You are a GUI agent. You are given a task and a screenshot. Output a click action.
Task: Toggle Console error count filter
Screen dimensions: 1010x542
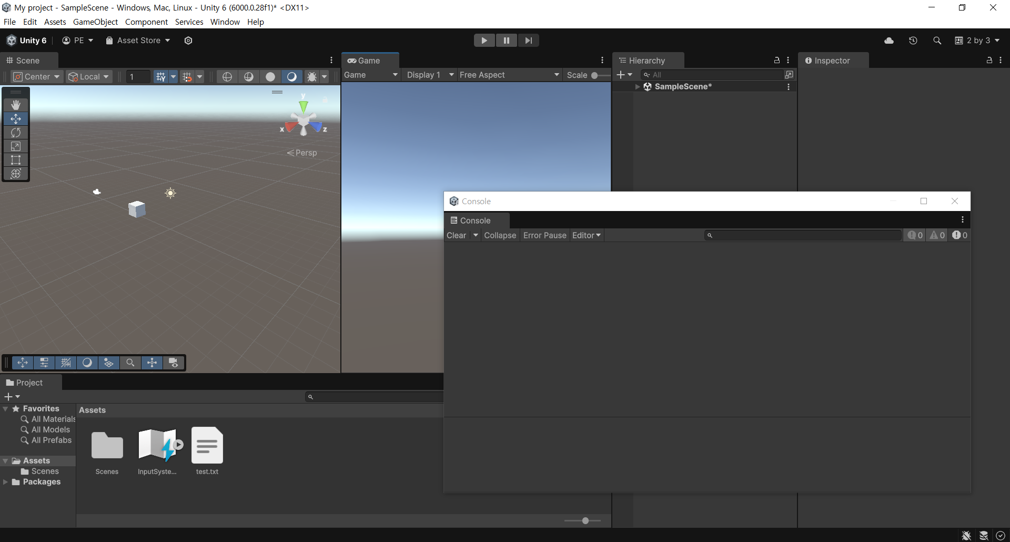[959, 235]
